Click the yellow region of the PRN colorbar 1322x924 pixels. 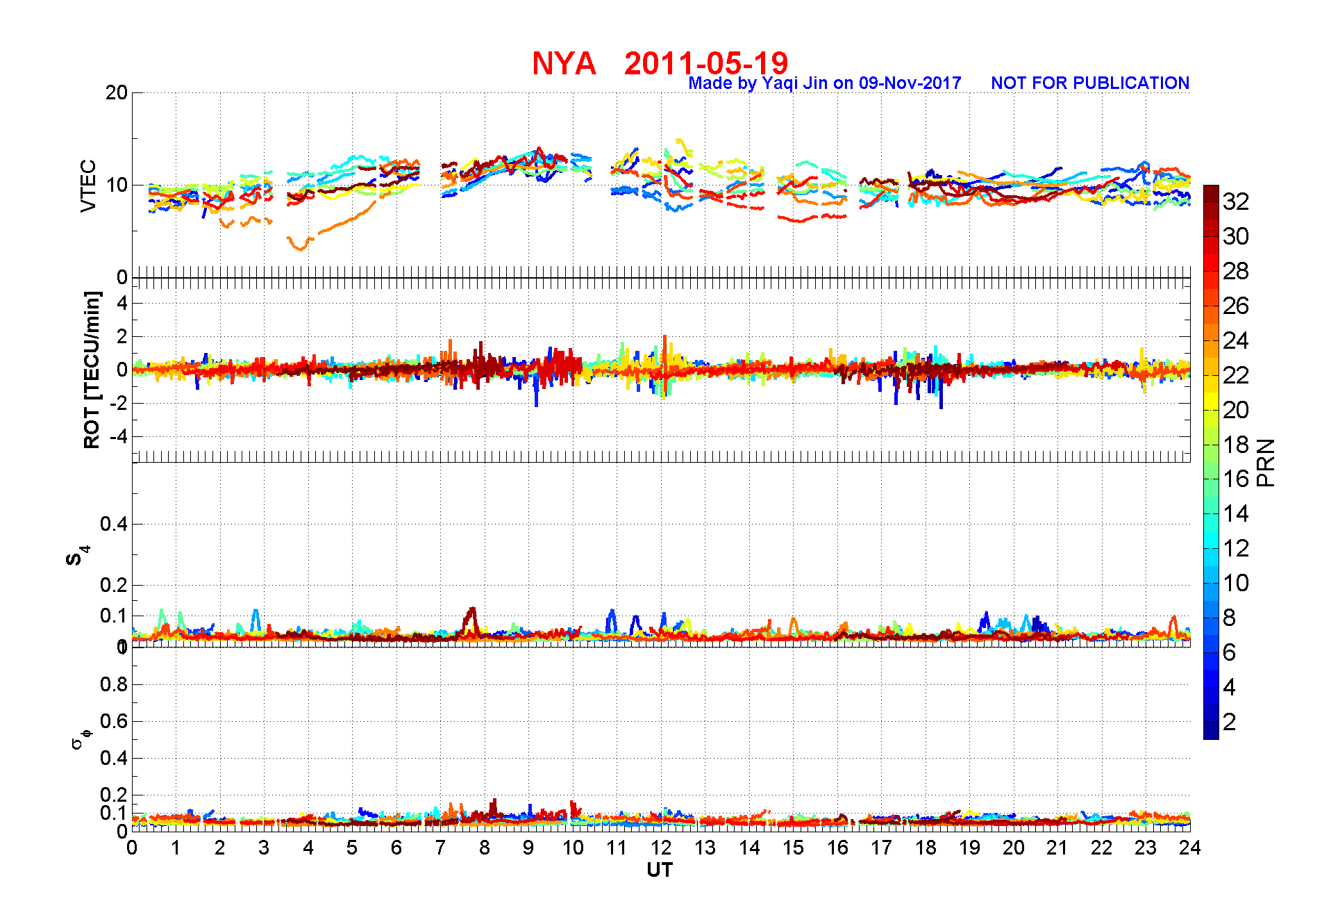tap(1211, 401)
